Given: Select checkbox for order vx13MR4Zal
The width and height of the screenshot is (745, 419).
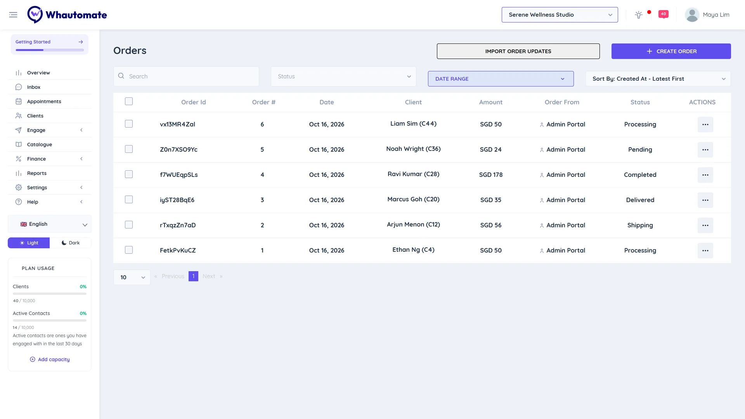Looking at the screenshot, I should point(129,124).
